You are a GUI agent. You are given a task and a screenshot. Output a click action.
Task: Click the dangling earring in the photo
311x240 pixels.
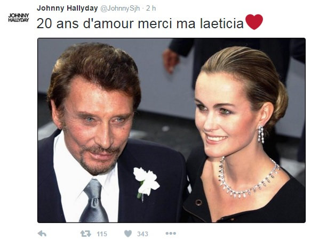pyautogui.click(x=261, y=134)
